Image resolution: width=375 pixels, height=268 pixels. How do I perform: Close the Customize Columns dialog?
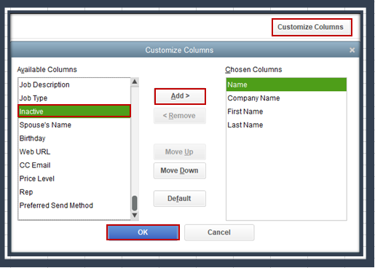[352, 50]
